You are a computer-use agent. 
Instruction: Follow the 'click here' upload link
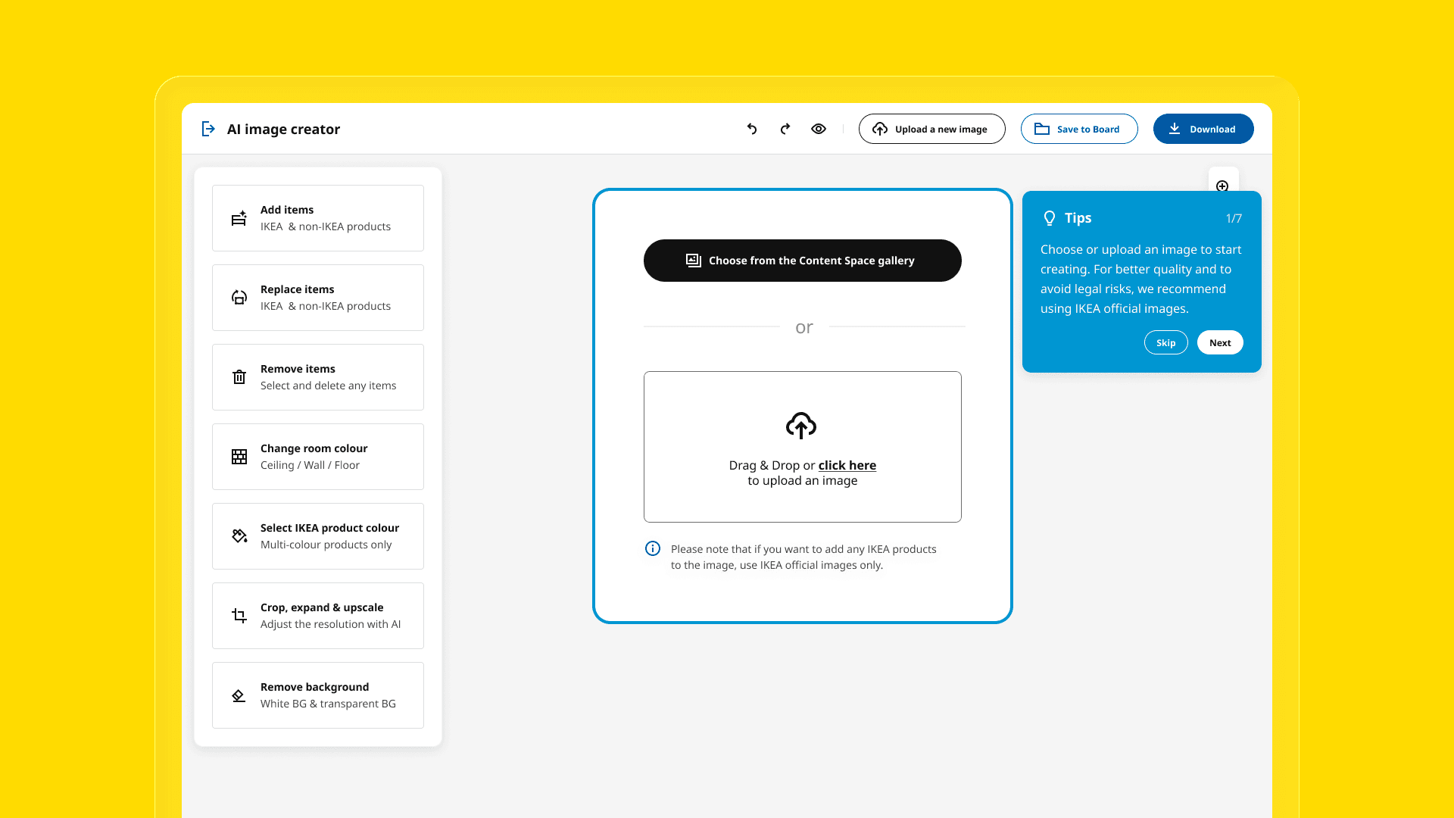[x=847, y=465]
